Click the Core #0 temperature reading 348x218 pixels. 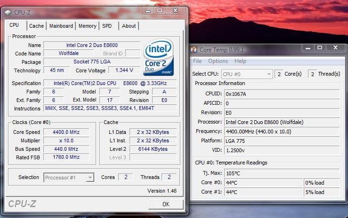263,183
